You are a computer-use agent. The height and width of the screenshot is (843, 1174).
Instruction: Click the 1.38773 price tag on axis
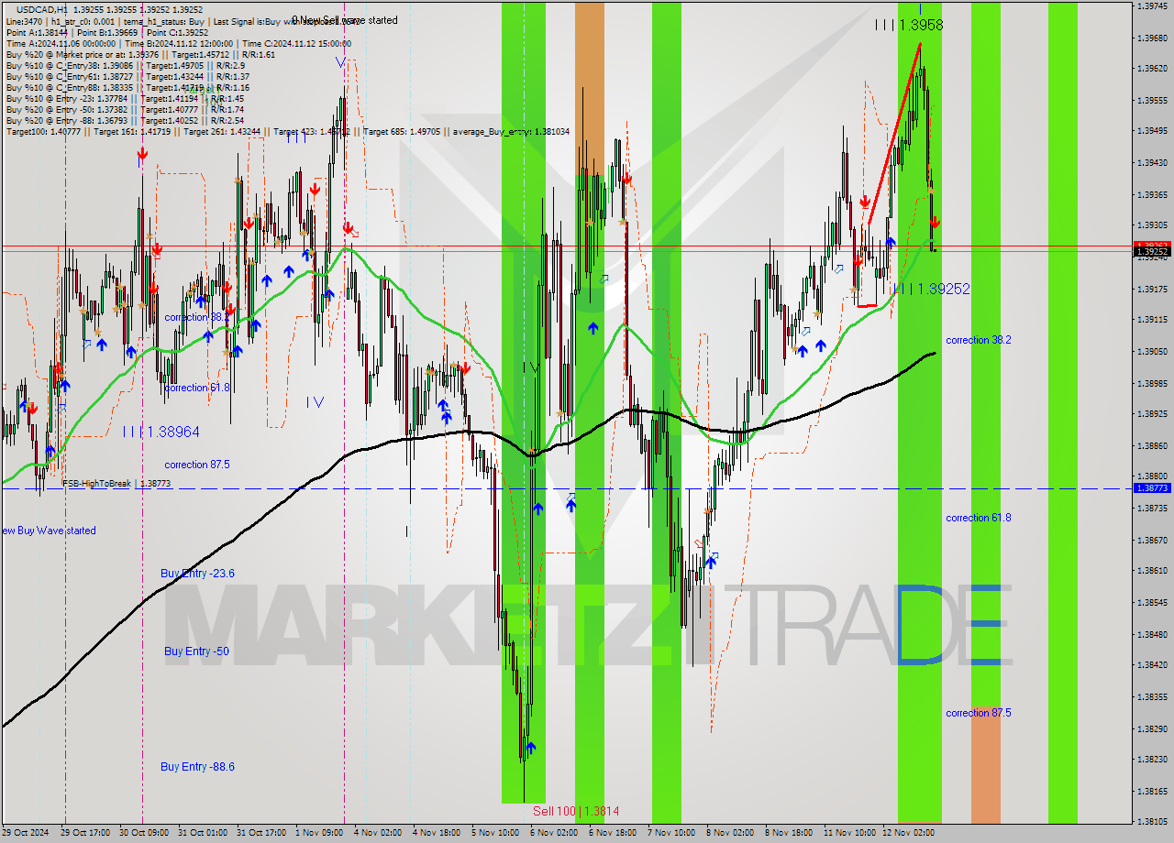[x=1152, y=488]
